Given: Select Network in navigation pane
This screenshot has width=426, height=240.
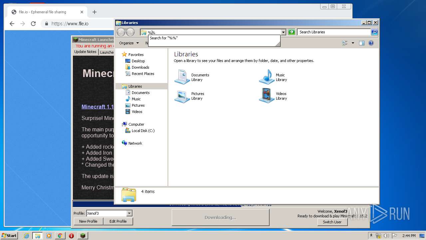Looking at the screenshot, I should (x=135, y=143).
